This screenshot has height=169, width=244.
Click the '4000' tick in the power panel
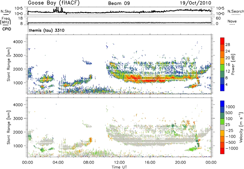18,42
